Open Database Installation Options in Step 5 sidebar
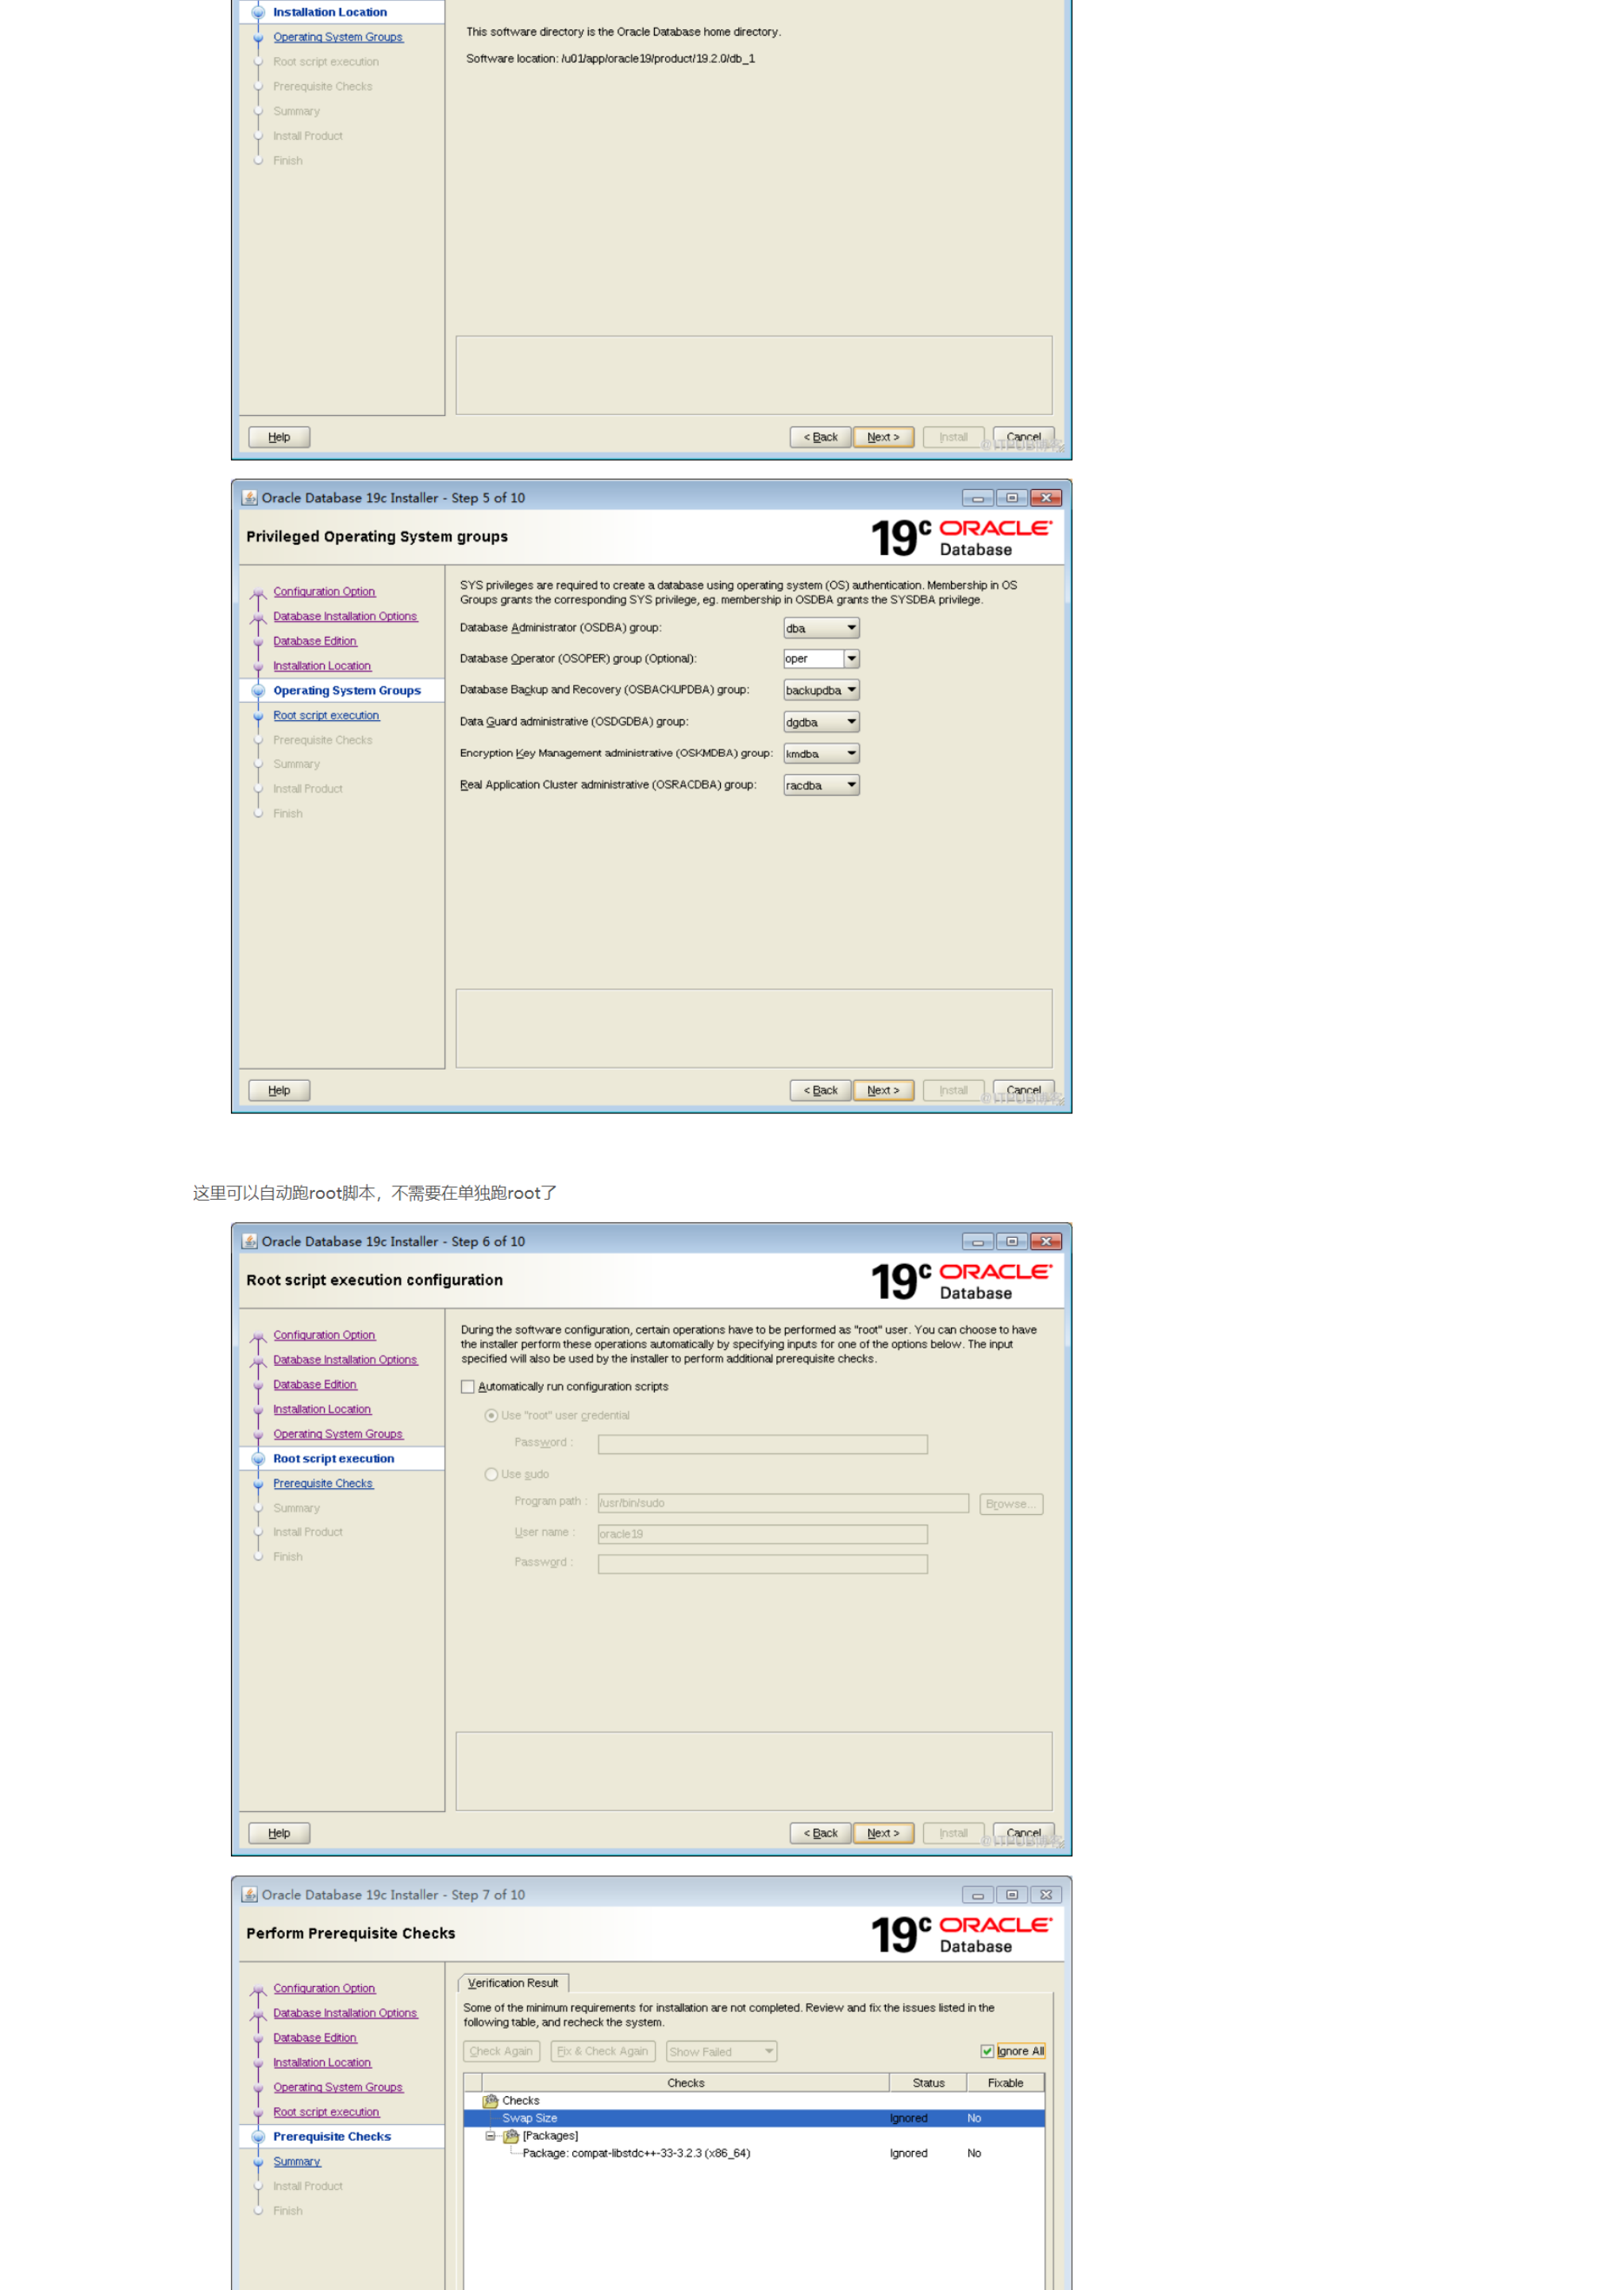The height and width of the screenshot is (2290, 1624). click(x=345, y=617)
